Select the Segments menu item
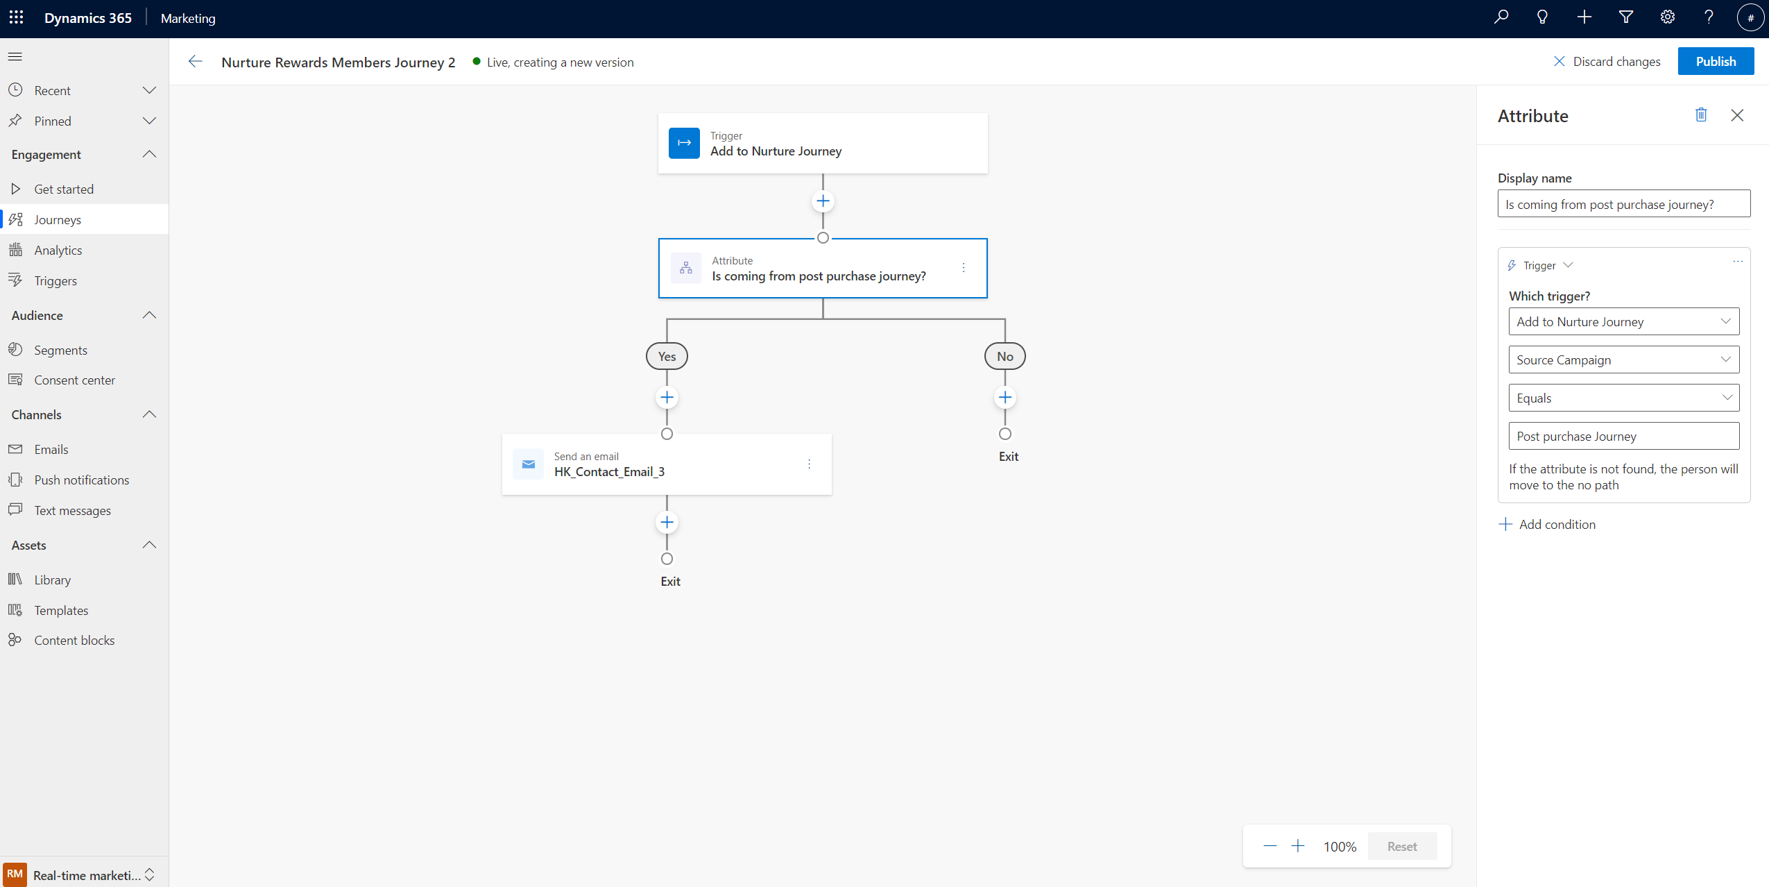 60,350
